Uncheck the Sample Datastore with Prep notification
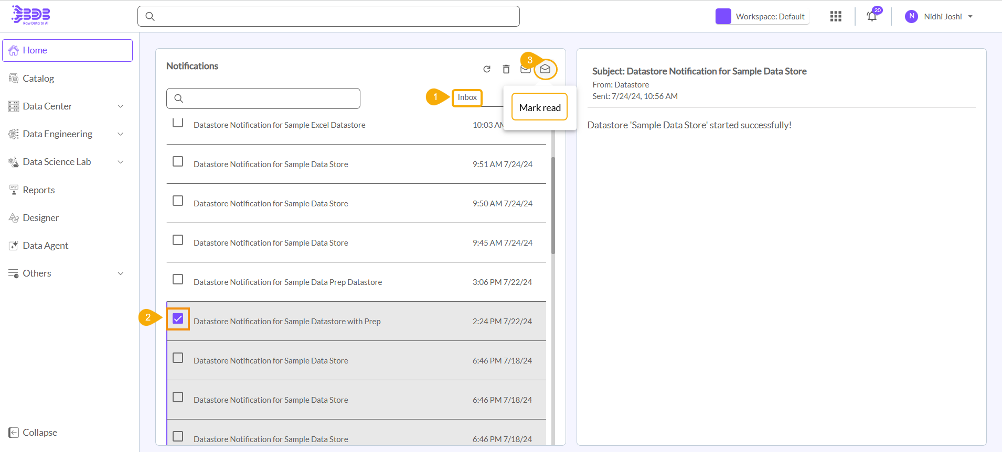This screenshot has width=1002, height=452. (178, 319)
